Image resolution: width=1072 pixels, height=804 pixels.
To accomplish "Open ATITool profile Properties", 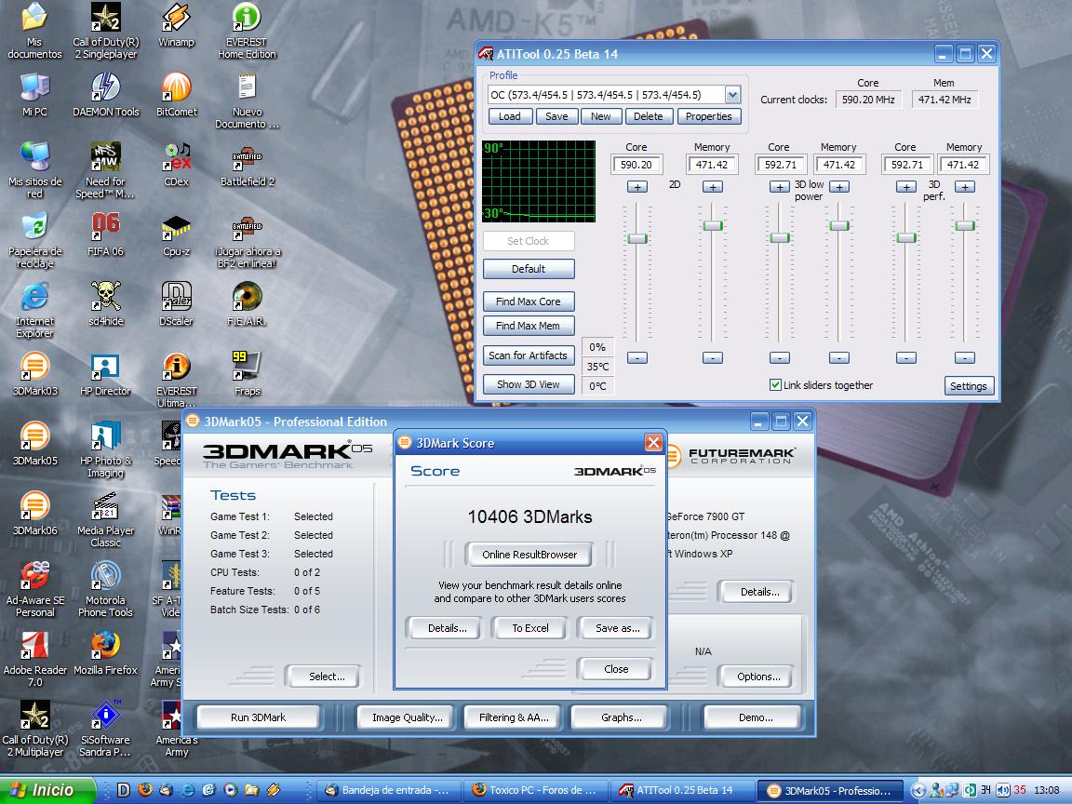I will (x=709, y=116).
